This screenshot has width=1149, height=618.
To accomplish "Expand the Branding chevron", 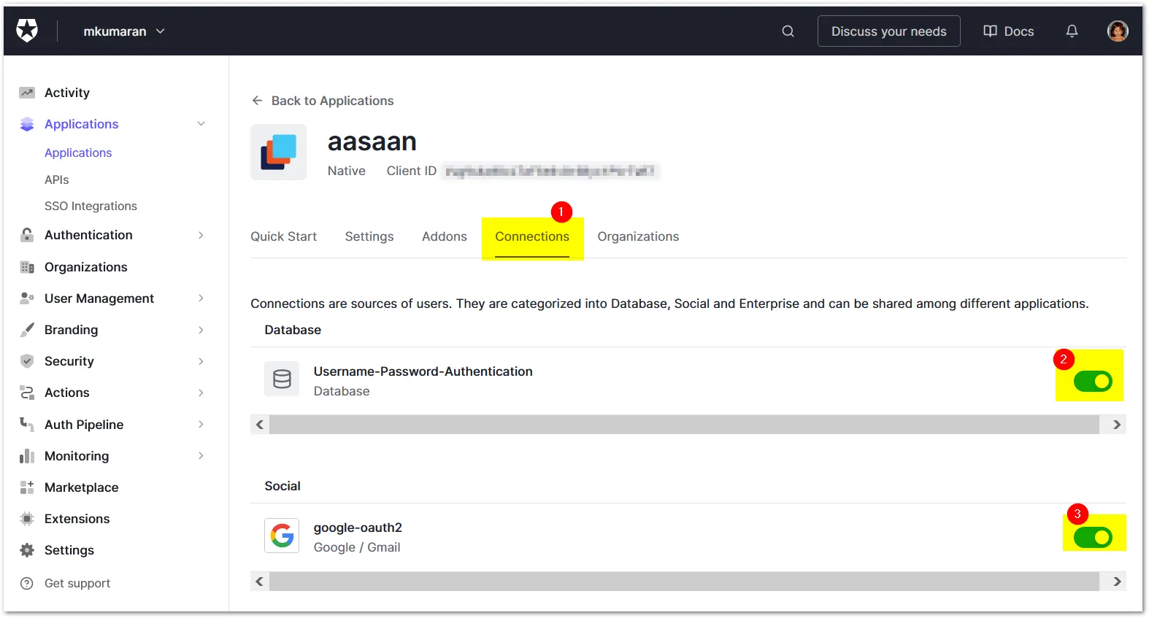I will tap(201, 330).
